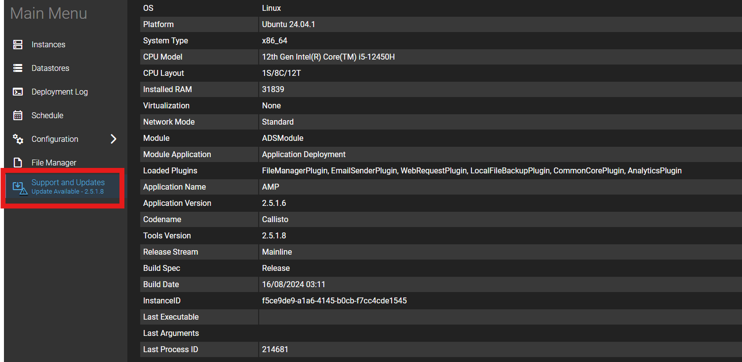Click FileManagerPlugin in Loaded Plugins

point(294,171)
